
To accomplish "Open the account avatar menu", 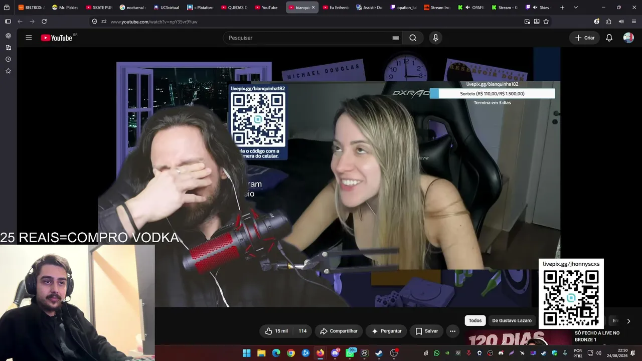I will [628, 38].
